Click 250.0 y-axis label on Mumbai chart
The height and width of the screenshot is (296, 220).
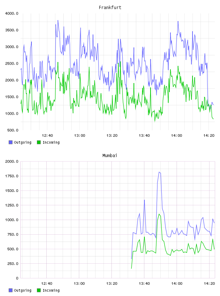point(13,264)
